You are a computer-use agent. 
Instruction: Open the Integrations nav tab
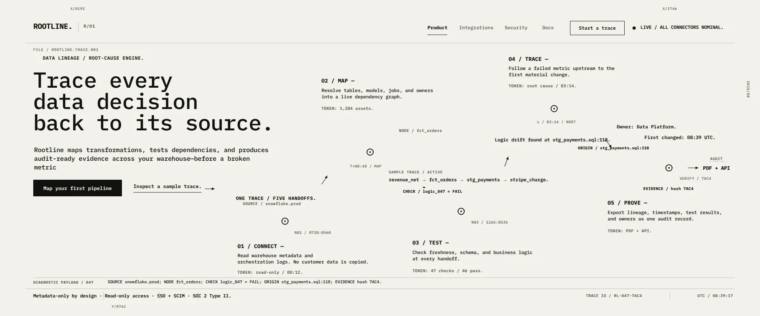coord(476,28)
